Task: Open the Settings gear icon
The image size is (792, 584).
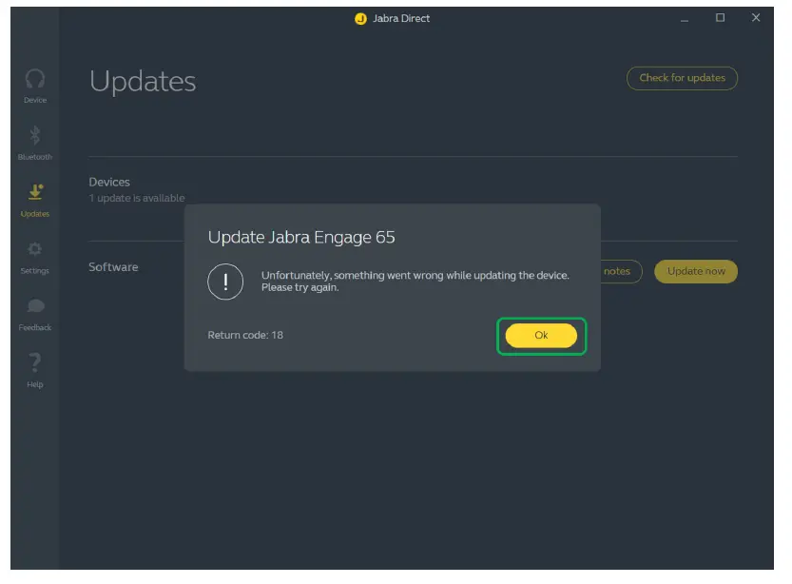Action: click(x=35, y=249)
